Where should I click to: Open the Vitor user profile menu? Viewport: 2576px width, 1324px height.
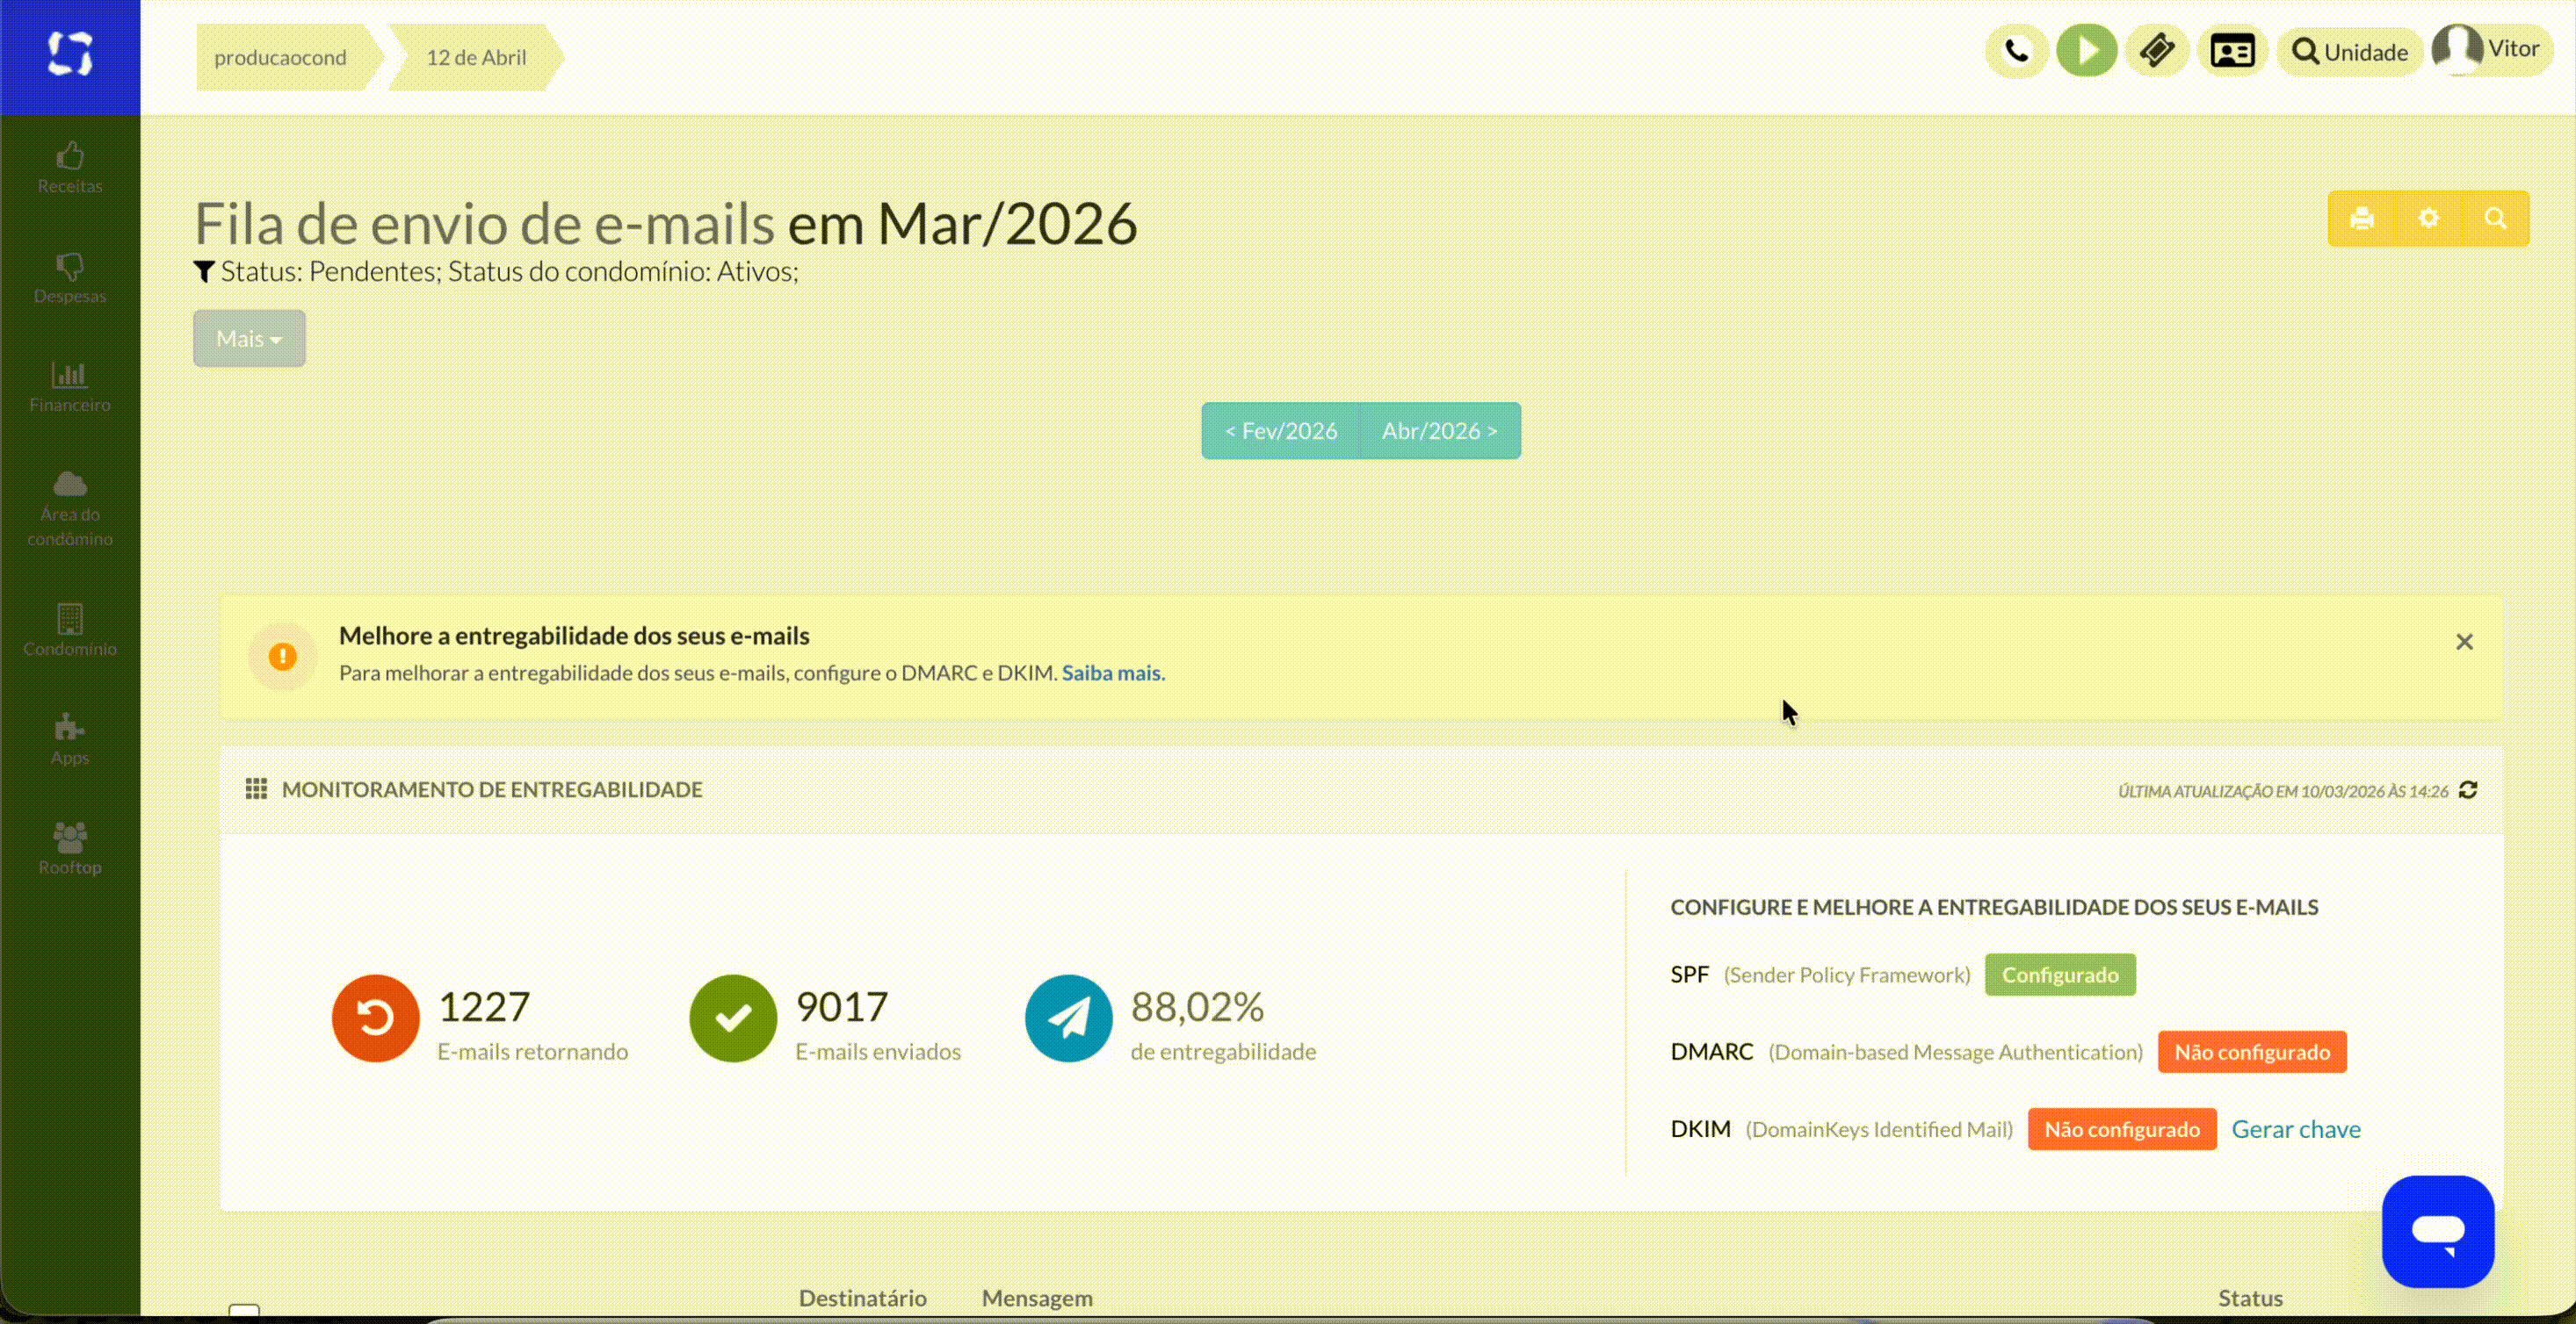(x=2490, y=49)
